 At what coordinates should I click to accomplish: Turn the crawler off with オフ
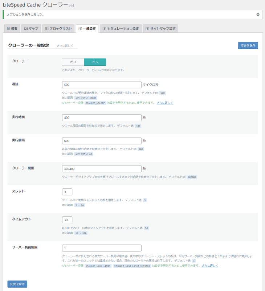73,62
